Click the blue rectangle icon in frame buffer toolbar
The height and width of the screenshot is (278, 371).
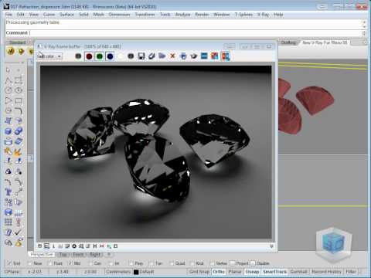click(204, 56)
